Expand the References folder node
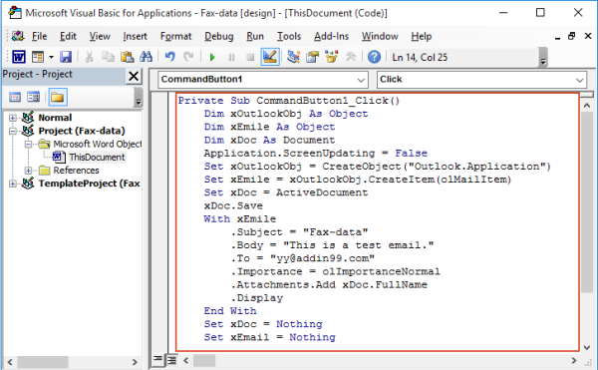598x370 pixels. (28, 171)
